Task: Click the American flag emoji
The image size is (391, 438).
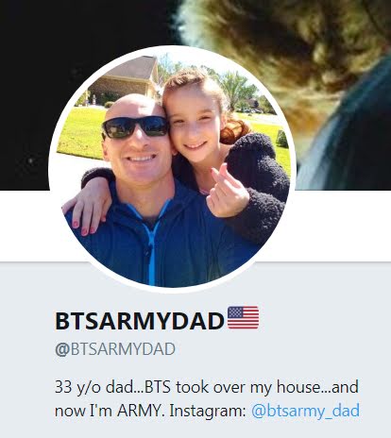Action: pos(243,317)
